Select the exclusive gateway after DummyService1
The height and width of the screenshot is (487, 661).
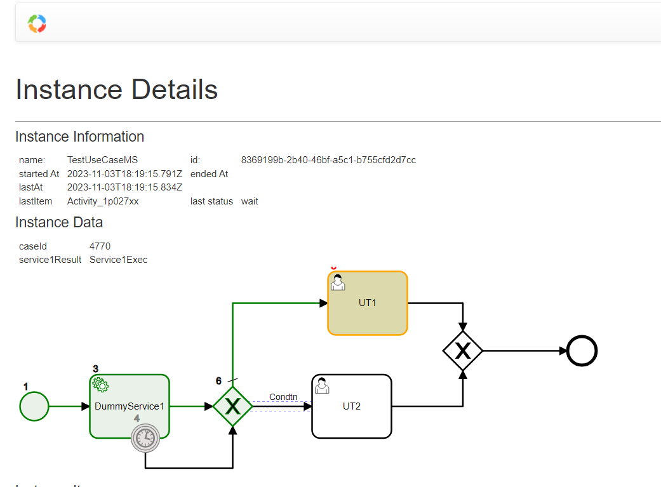(x=232, y=406)
